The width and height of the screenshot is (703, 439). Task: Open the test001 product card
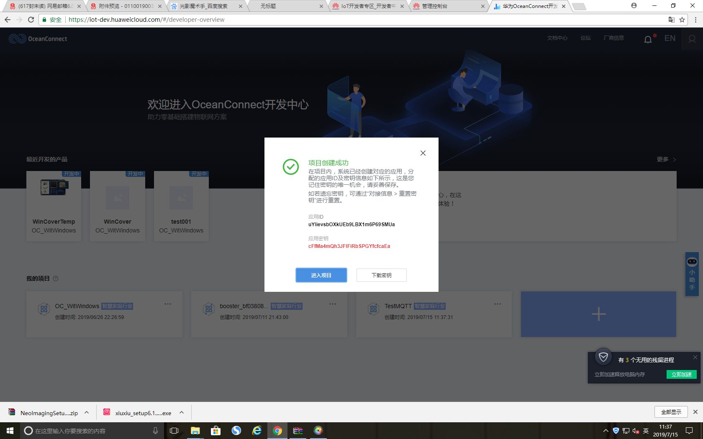pos(181,206)
